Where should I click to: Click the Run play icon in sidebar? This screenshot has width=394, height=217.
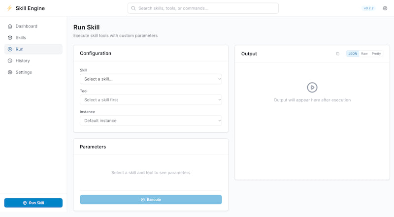[10, 49]
